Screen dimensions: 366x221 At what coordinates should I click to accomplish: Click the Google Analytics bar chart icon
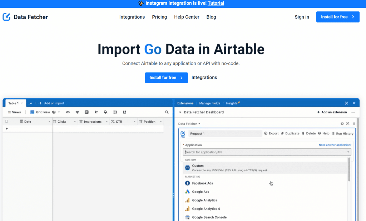(187, 200)
